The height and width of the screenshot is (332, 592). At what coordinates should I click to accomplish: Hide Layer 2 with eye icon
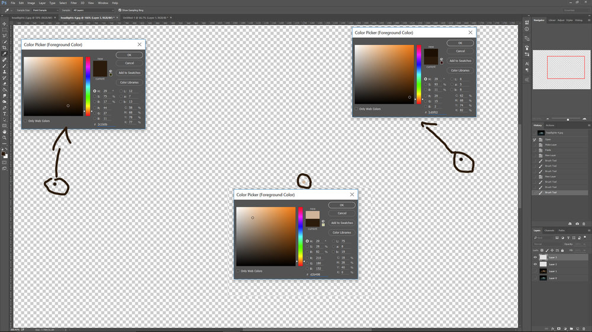(x=535, y=264)
